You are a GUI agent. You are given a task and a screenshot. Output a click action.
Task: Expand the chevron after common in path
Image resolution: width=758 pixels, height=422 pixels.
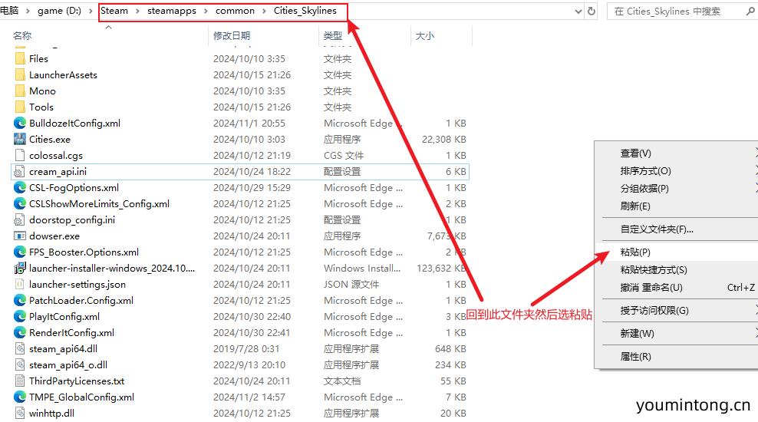264,11
